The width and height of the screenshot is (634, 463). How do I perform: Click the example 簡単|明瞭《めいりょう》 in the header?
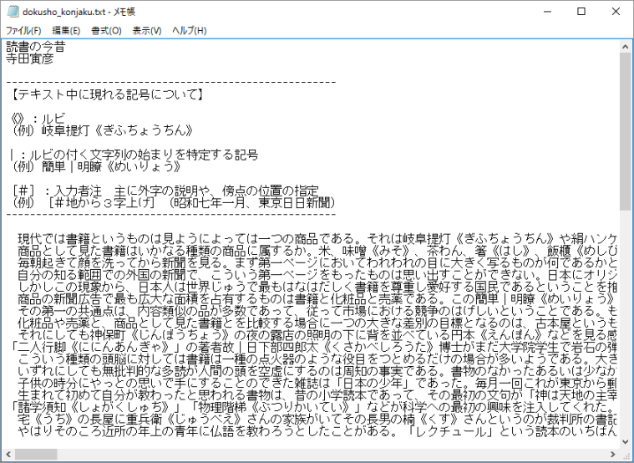(x=112, y=166)
